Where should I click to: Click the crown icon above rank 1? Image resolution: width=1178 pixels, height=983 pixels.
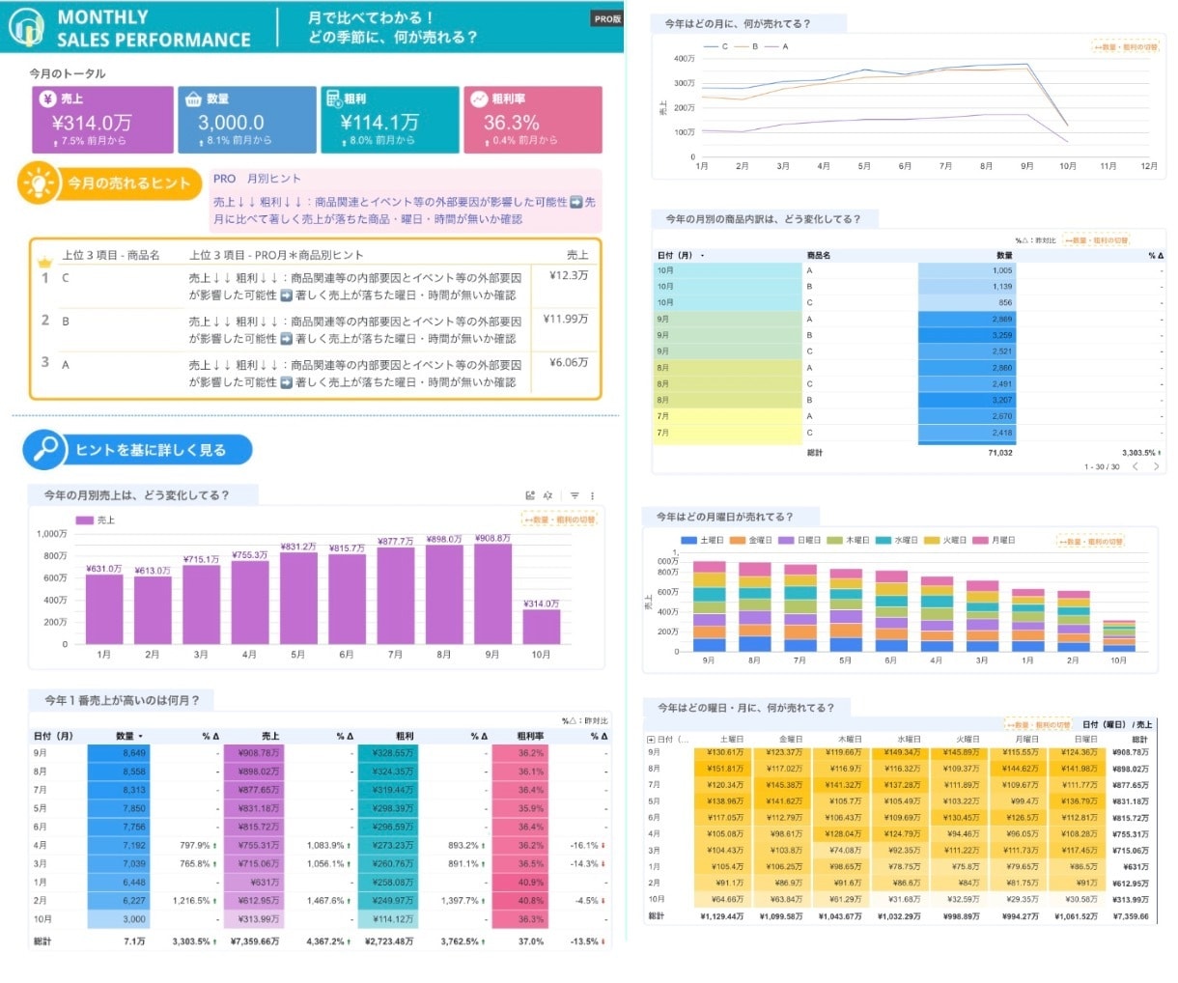tap(43, 262)
